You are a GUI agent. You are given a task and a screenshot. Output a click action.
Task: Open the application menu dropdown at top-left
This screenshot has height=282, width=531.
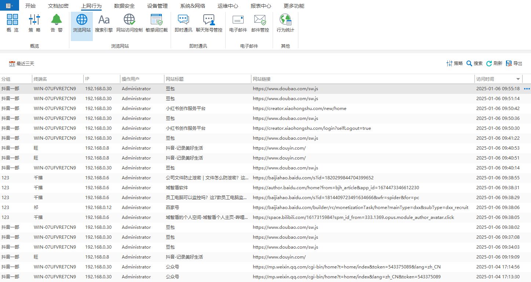10,6
